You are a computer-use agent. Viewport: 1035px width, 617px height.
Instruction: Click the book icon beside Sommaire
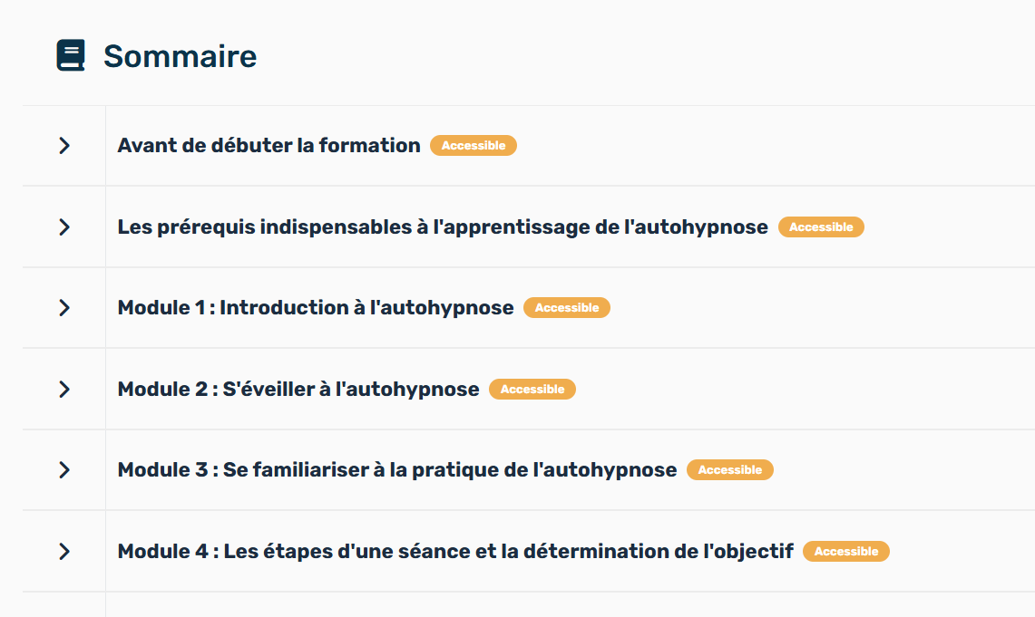point(71,55)
